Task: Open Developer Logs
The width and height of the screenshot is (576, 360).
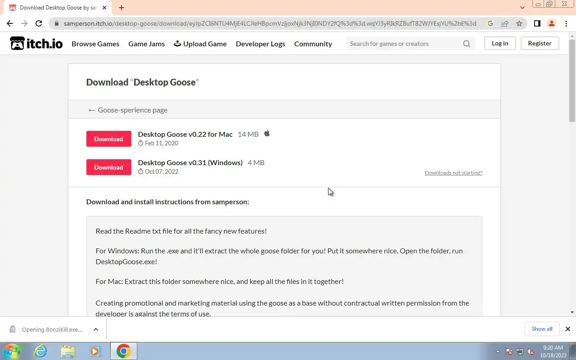Action: (261, 44)
